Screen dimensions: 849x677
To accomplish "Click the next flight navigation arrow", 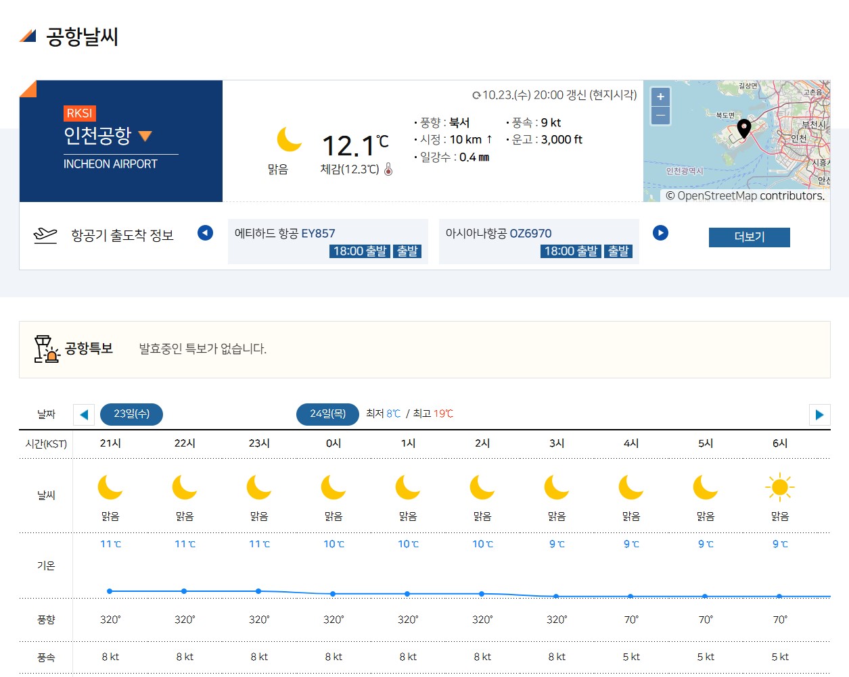I will point(660,232).
